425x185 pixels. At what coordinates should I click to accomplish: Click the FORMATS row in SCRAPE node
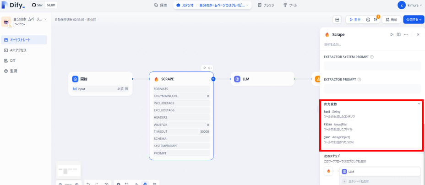pos(181,89)
